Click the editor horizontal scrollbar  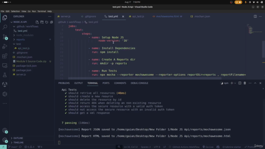click(x=145, y=78)
